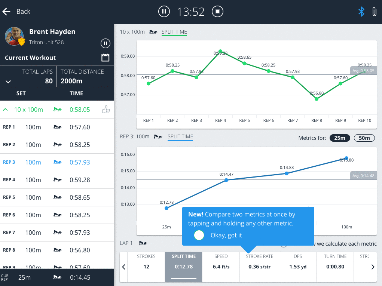Image resolution: width=382 pixels, height=286 pixels.
Task: Switch metrics to 25m
Action: click(x=340, y=138)
